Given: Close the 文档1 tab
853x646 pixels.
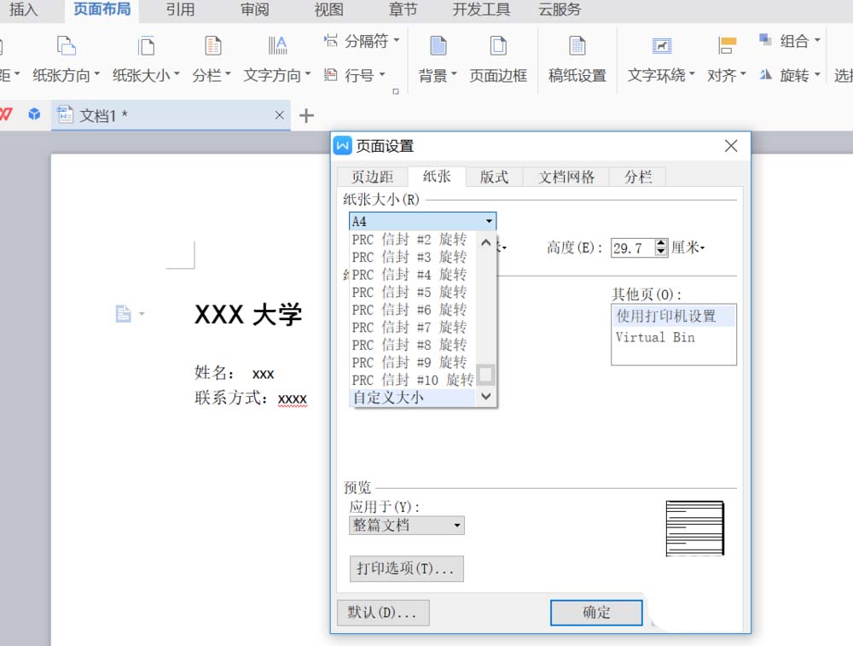Looking at the screenshot, I should (279, 115).
